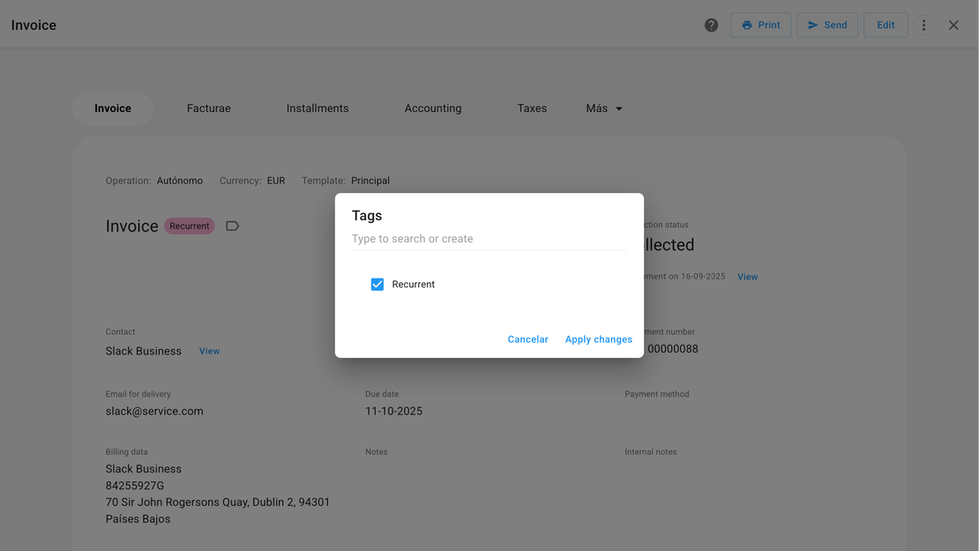
Task: Uncheck the Recurrent tag checkbox
Action: [377, 285]
